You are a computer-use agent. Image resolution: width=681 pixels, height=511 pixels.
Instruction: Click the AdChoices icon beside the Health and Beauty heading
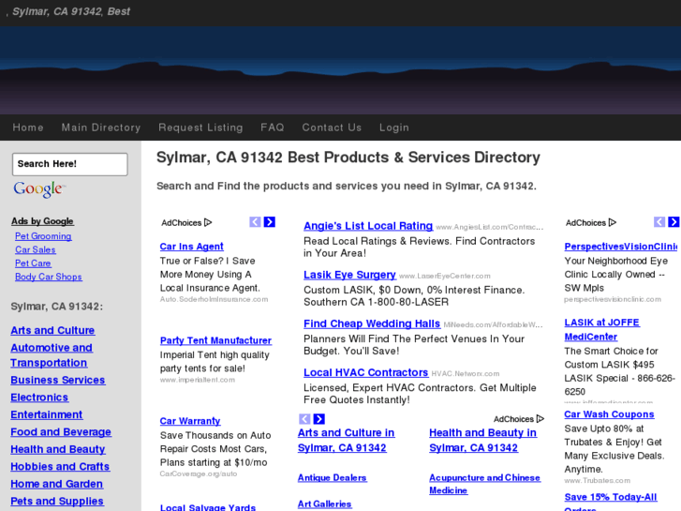(x=540, y=419)
